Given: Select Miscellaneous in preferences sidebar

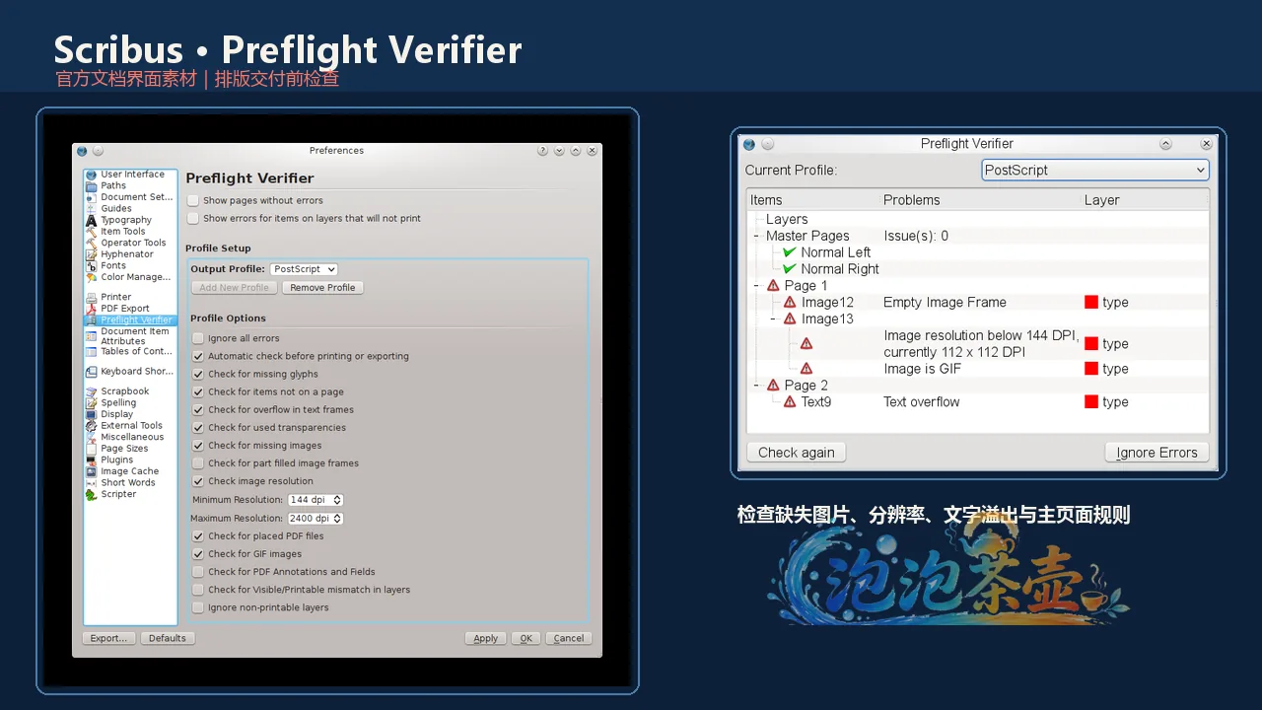Looking at the screenshot, I should 132,437.
